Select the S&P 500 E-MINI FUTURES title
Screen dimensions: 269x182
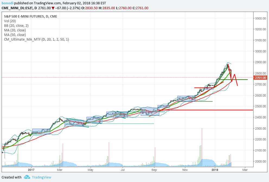coord(31,16)
